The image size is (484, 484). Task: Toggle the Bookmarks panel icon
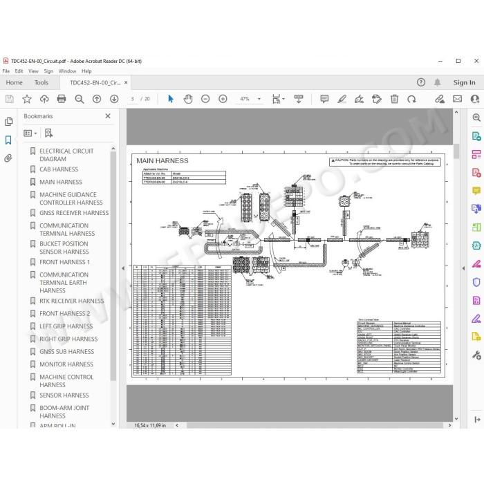8,140
